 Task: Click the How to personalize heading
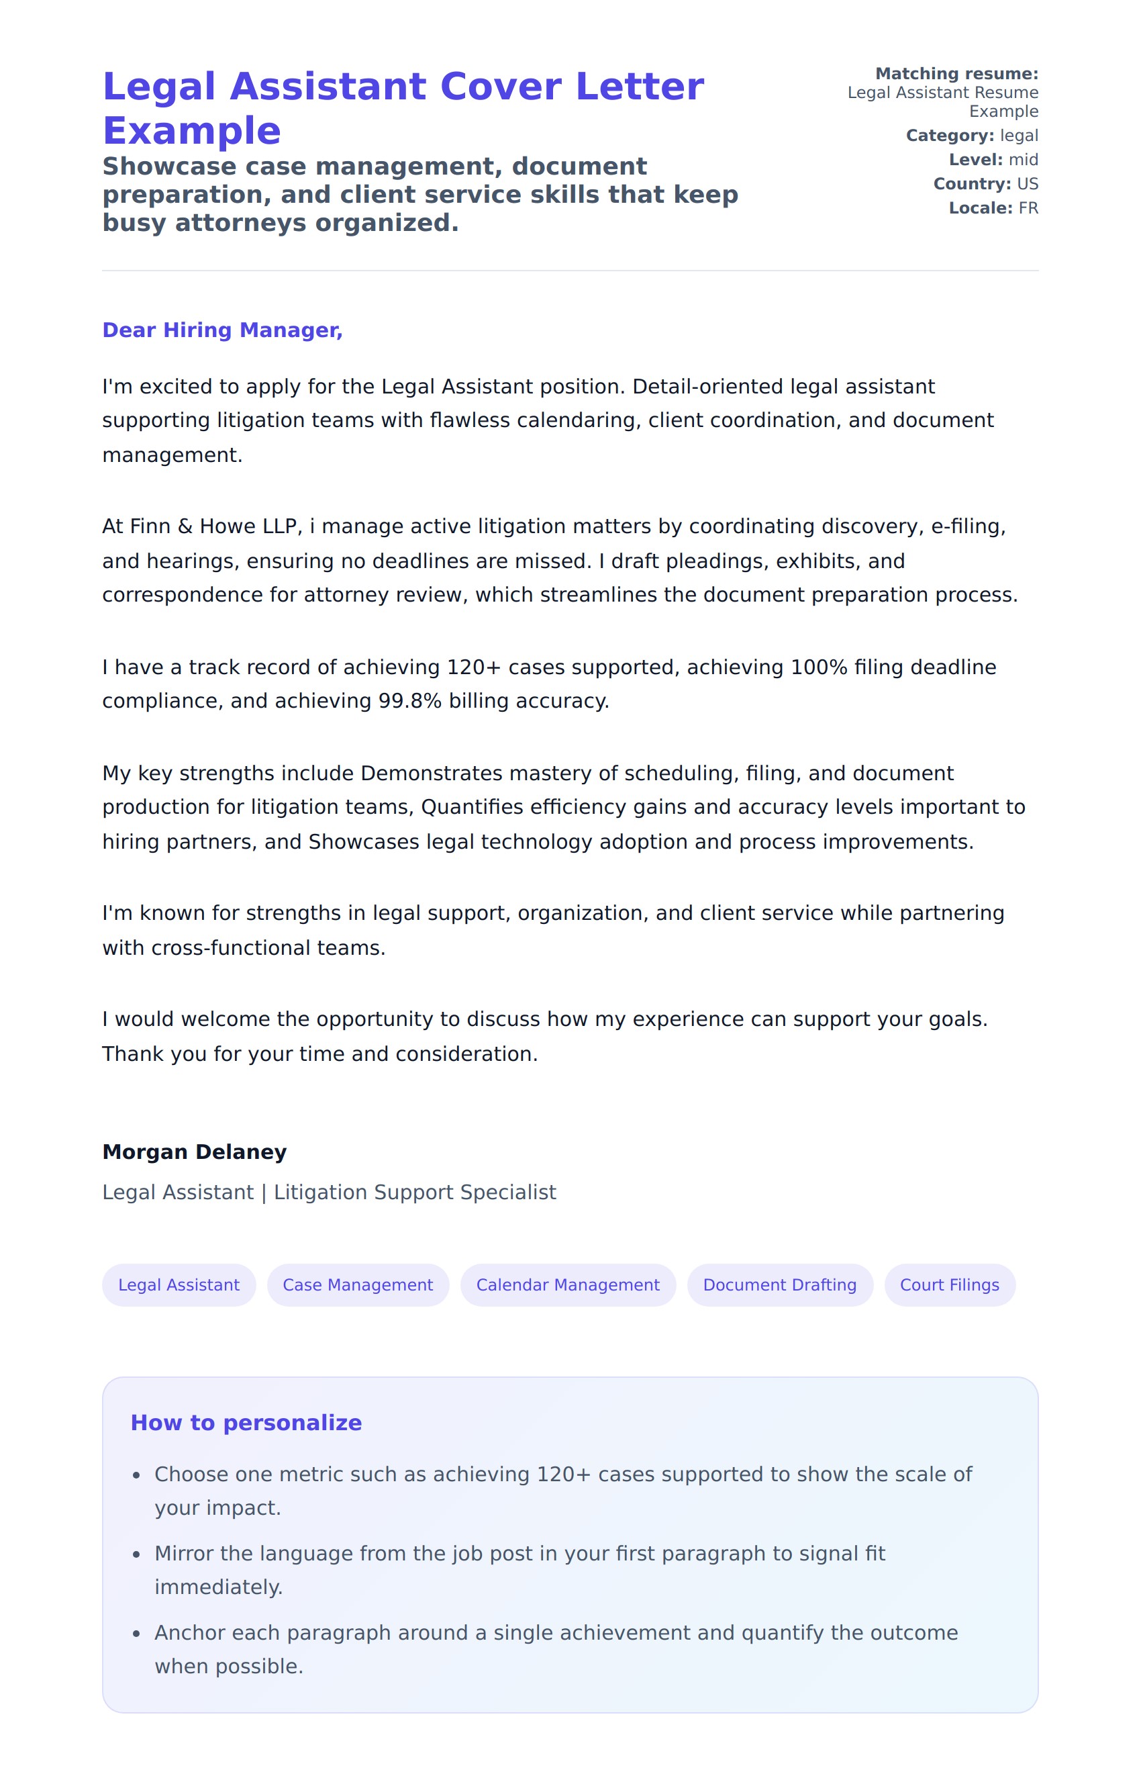[x=246, y=1422]
